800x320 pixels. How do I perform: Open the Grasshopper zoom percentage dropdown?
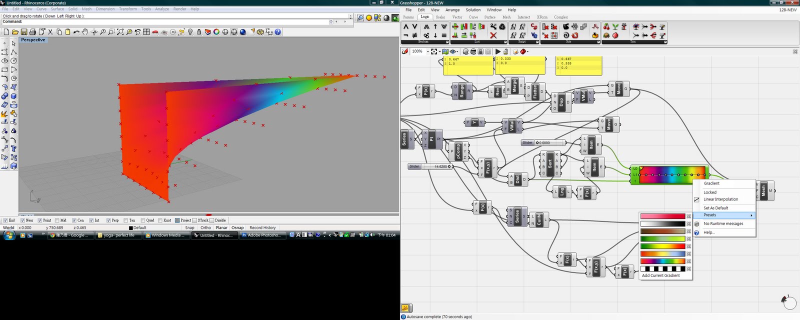pyautogui.click(x=427, y=51)
